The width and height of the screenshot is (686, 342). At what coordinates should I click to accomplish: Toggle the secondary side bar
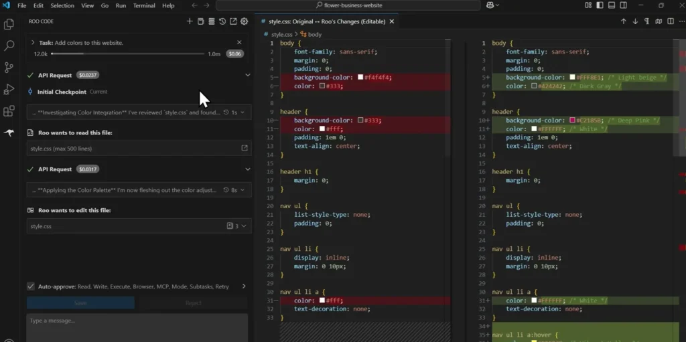[x=624, y=5]
